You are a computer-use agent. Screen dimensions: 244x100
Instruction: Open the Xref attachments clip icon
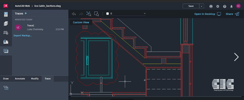pyautogui.click(x=6, y=42)
